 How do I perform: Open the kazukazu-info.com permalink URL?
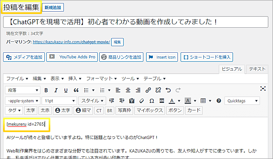click(71, 42)
